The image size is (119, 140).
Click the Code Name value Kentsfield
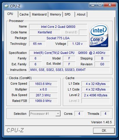pos(45,32)
